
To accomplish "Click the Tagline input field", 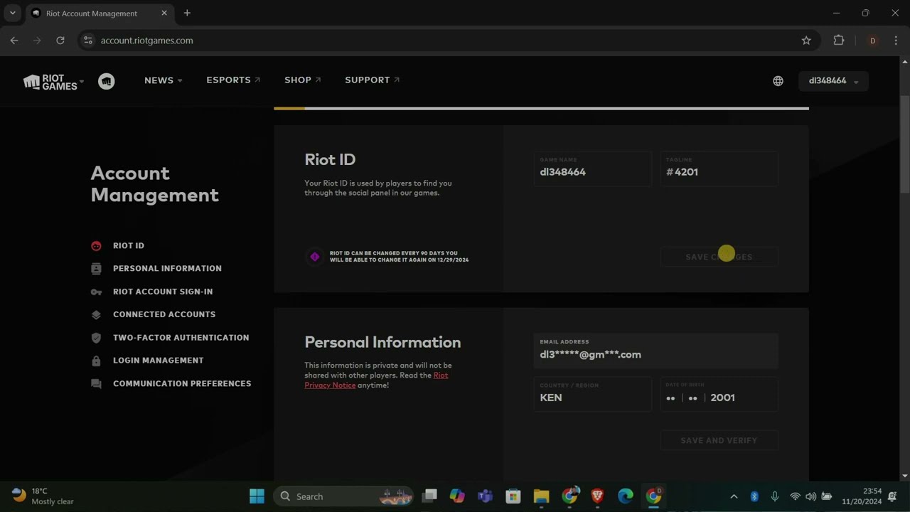I will pyautogui.click(x=719, y=169).
